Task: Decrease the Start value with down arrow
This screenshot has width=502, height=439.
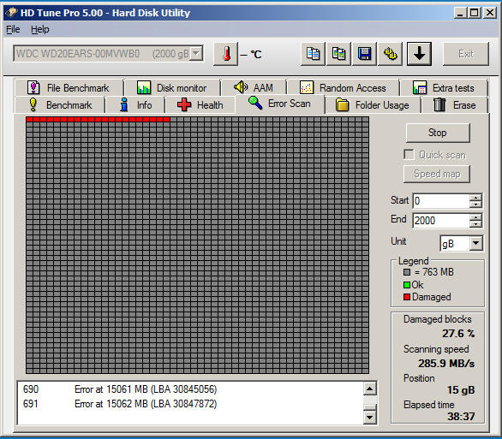Action: pyautogui.click(x=475, y=205)
